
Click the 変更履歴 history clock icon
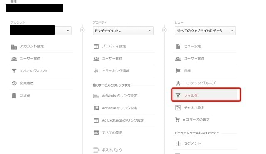click(x=14, y=83)
